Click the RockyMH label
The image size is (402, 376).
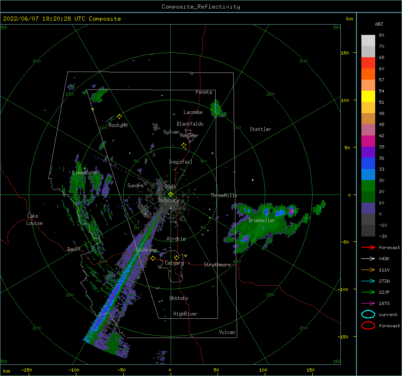coord(118,125)
